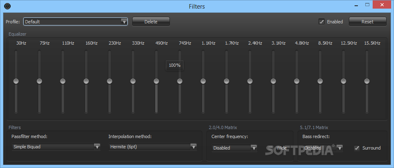Image resolution: width=394 pixels, height=168 pixels.
Task: Click the Reset button
Action: pyautogui.click(x=368, y=22)
